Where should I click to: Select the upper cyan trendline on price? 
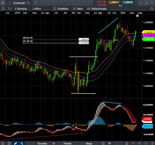pyautogui.click(x=108, y=25)
